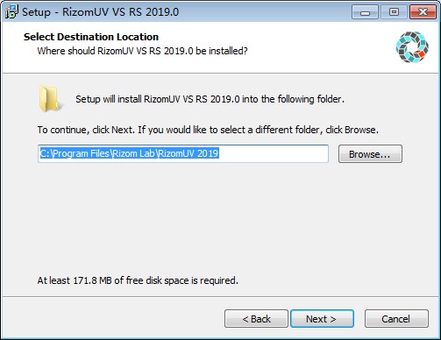This screenshot has width=441, height=340.
Task: Click the empty gray area below the path field
Action: 219,219
